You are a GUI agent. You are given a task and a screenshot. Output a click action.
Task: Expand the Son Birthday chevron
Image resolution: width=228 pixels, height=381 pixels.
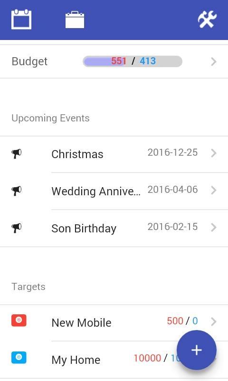213,228
